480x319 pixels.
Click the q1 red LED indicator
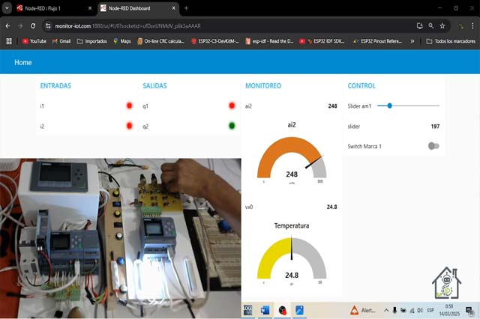pyautogui.click(x=232, y=106)
